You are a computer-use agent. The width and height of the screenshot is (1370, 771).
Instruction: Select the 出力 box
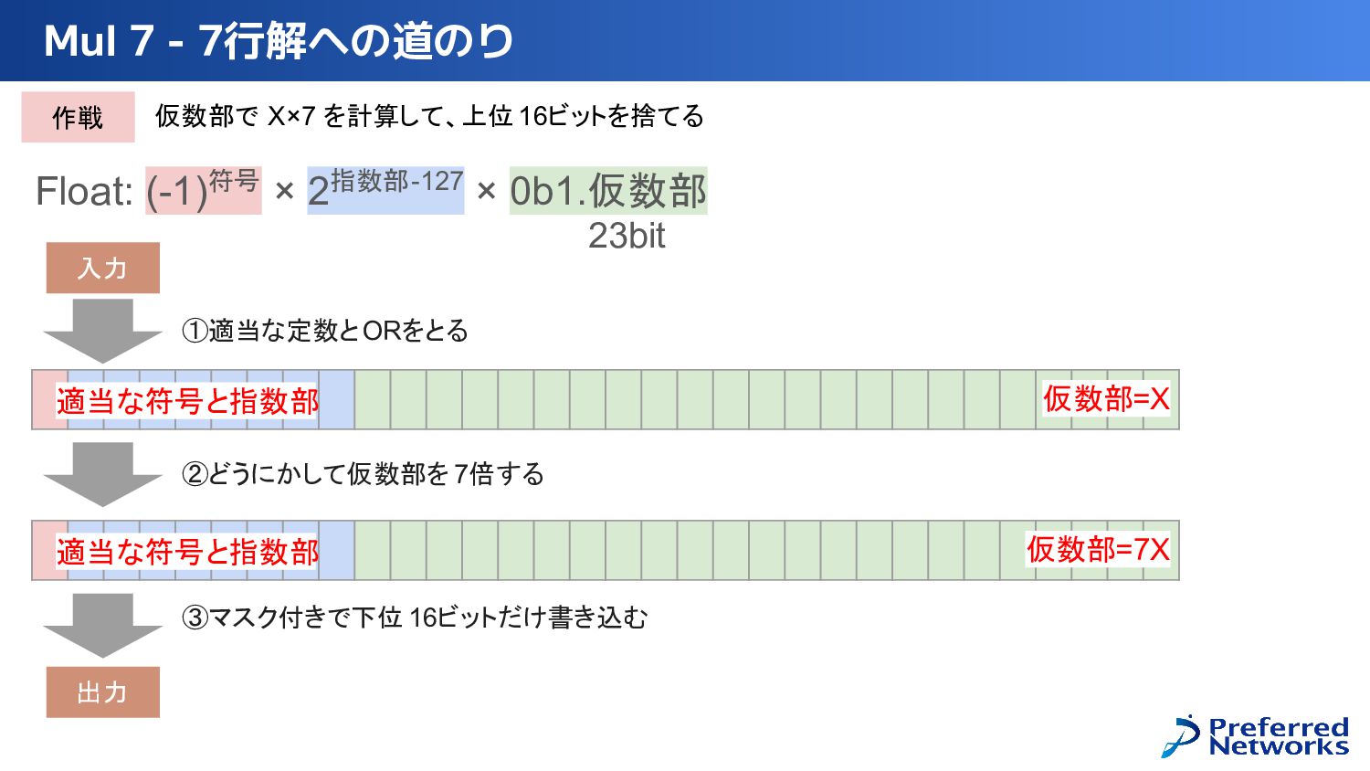103,692
